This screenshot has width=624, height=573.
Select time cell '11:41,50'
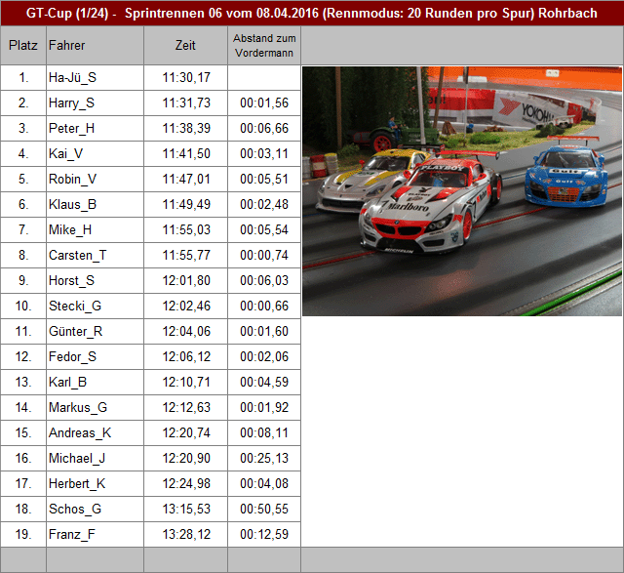click(x=186, y=154)
